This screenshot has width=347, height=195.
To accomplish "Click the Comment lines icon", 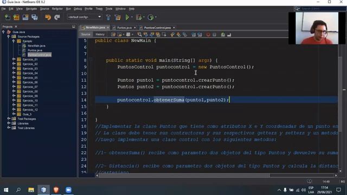I will click(223, 35).
